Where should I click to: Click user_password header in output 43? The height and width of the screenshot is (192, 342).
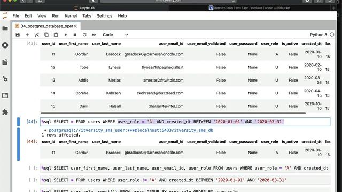[243, 44]
